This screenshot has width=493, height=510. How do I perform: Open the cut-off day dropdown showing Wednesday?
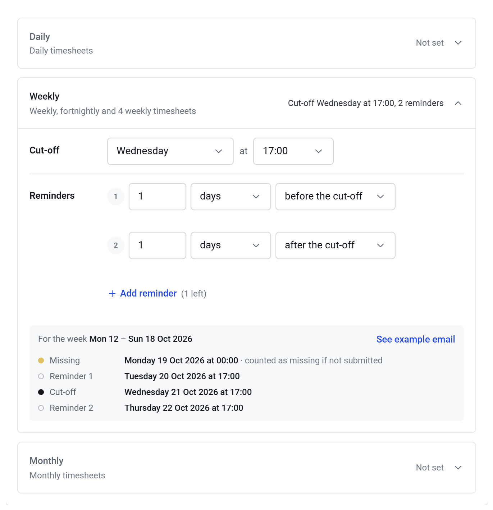170,151
